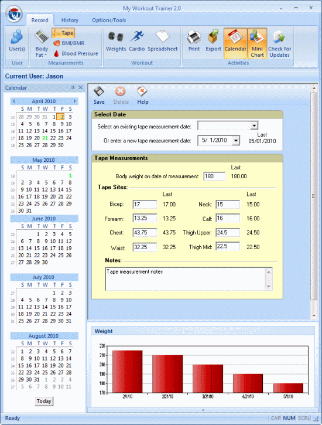Open the Blood Pressure measurement
322x425 pixels.
click(76, 54)
